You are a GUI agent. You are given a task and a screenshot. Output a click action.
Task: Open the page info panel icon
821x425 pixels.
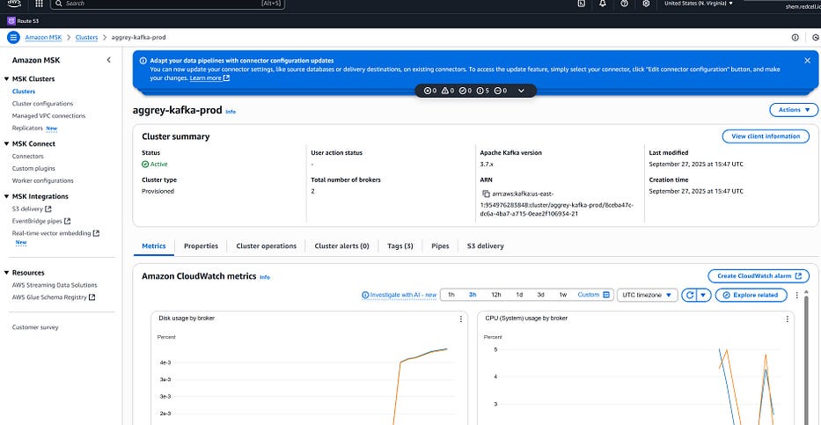pos(795,37)
